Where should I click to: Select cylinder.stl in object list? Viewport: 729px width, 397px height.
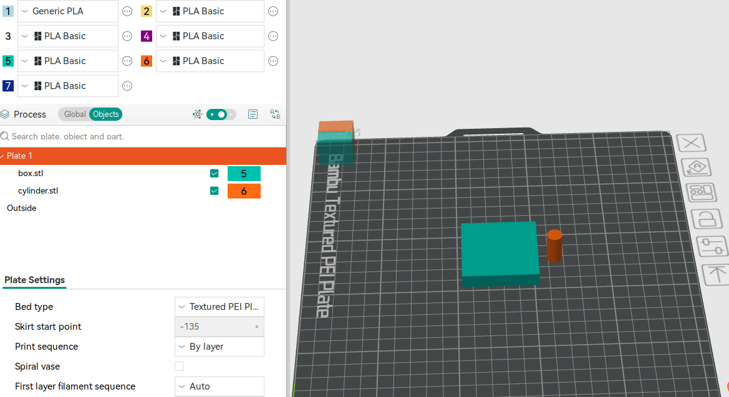pos(38,190)
